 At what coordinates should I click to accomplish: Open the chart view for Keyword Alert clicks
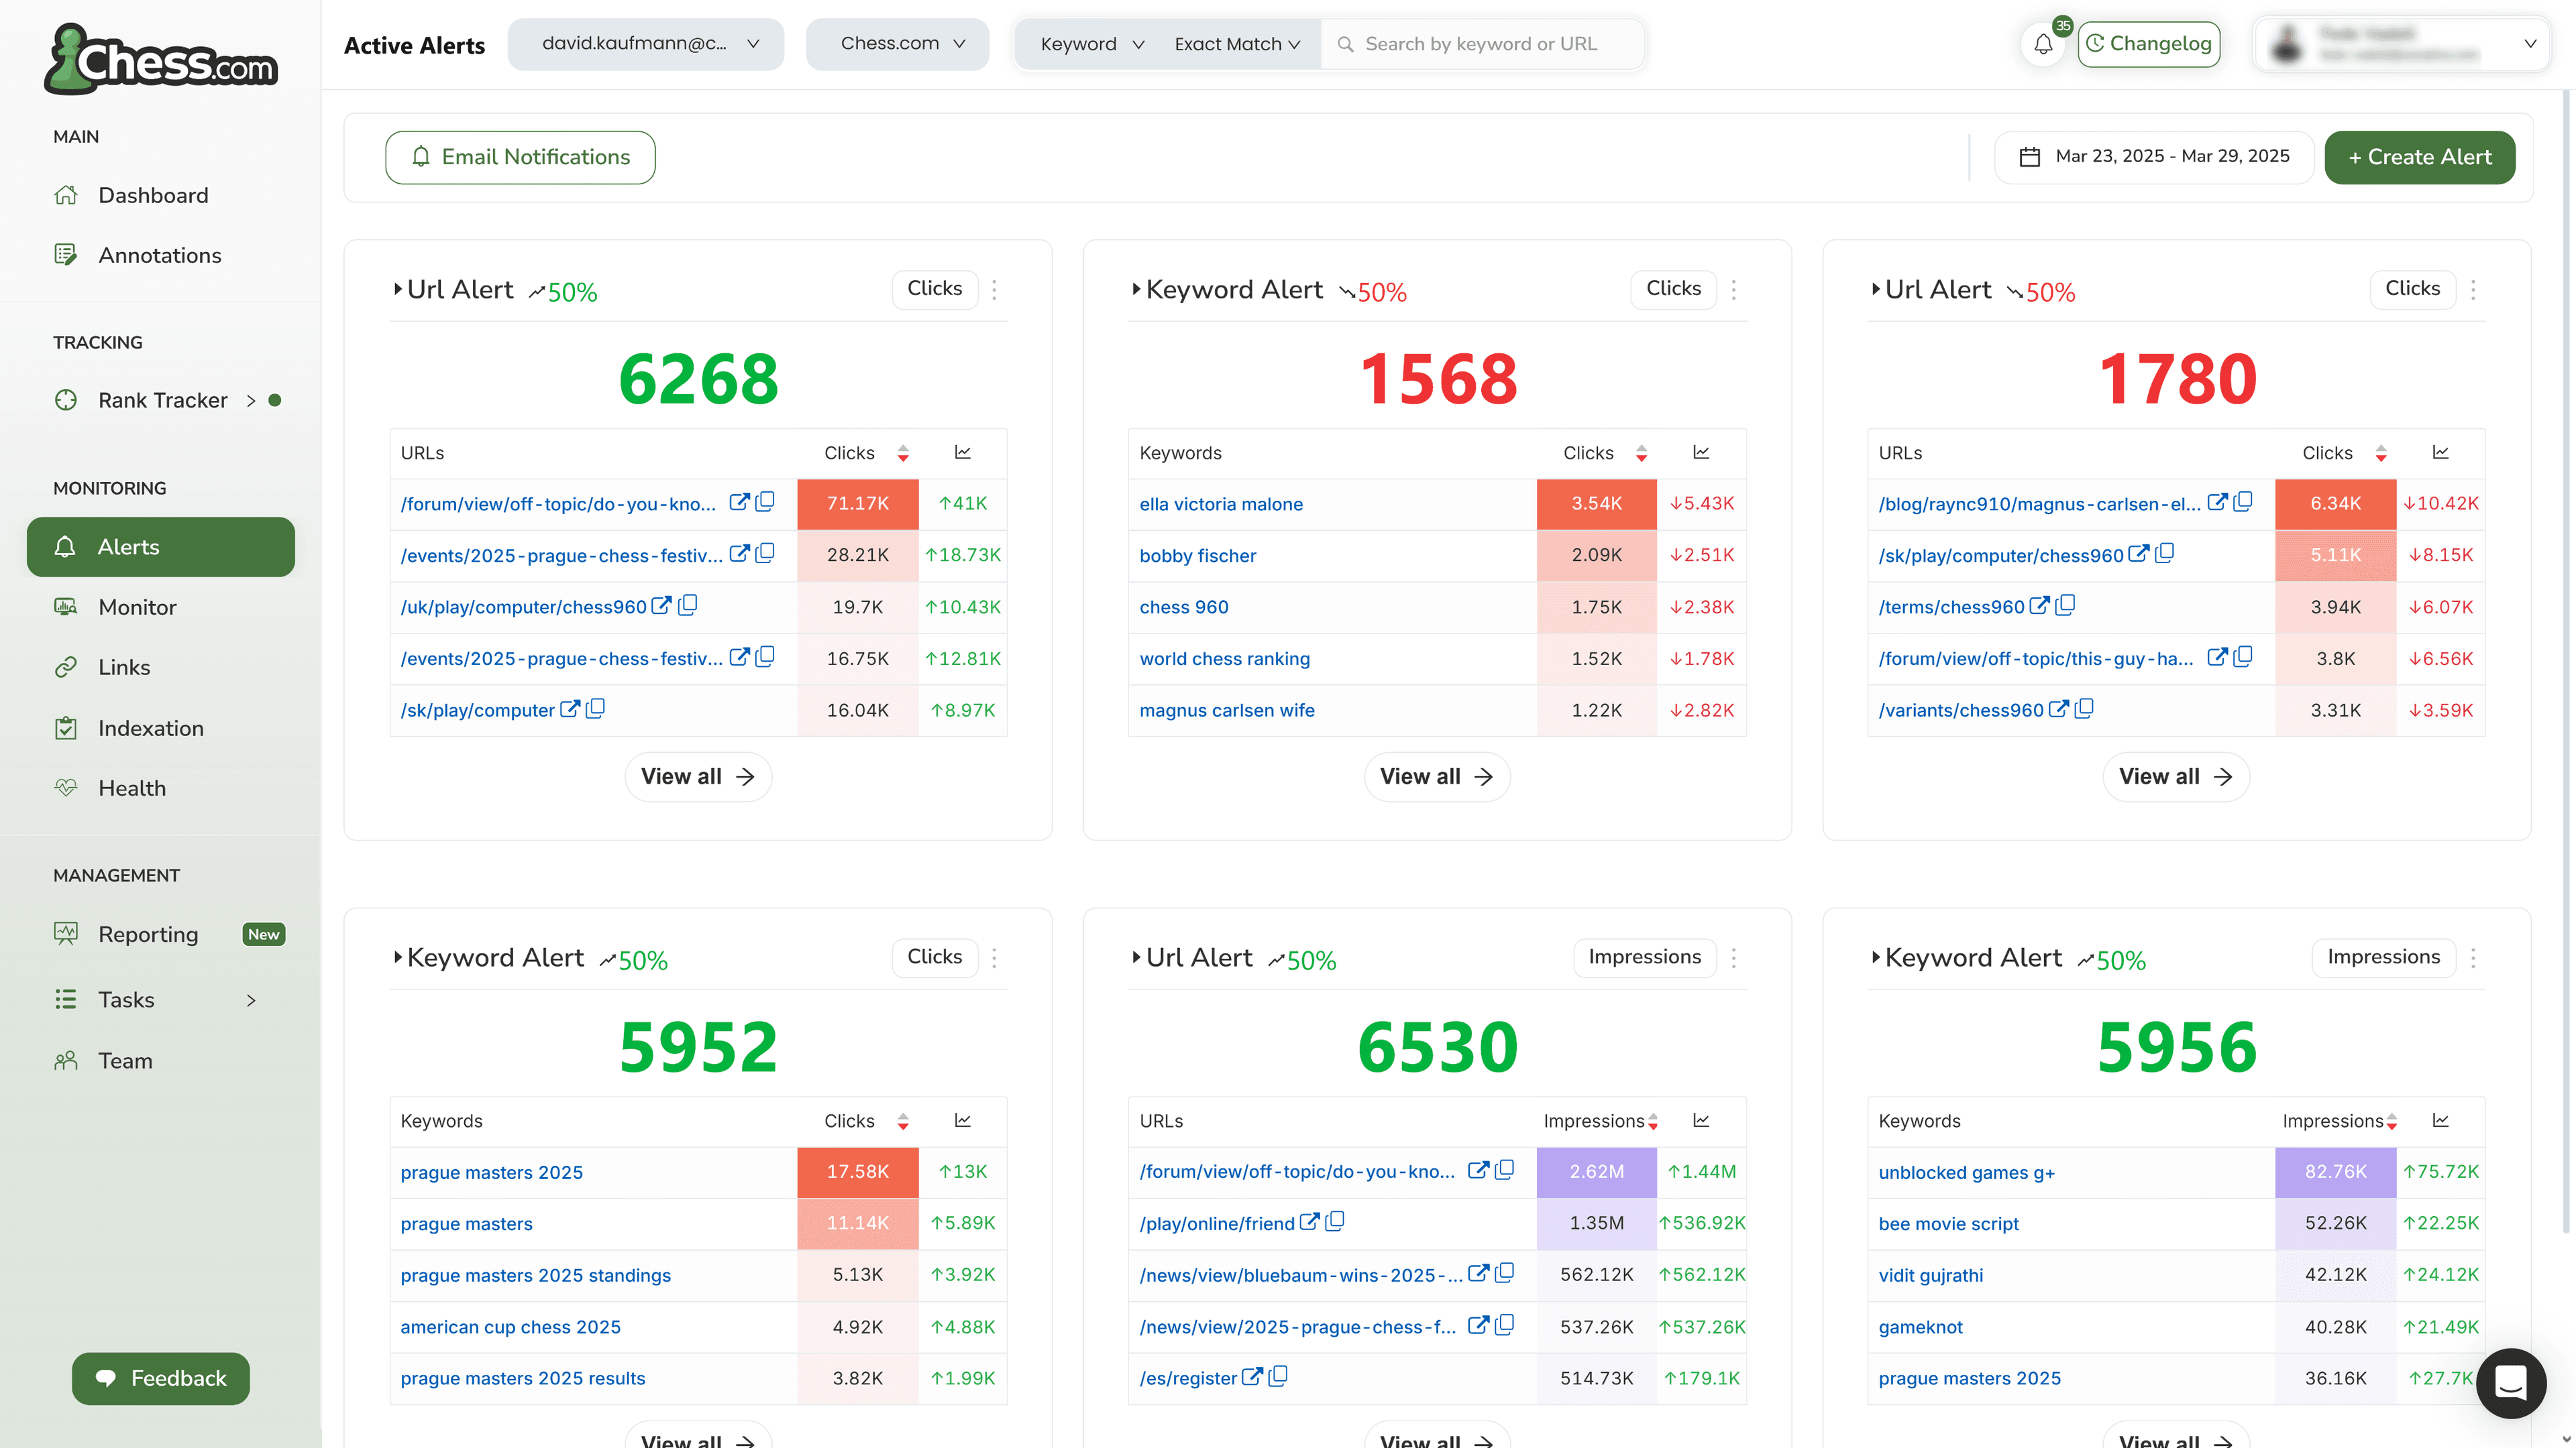pyautogui.click(x=1702, y=452)
